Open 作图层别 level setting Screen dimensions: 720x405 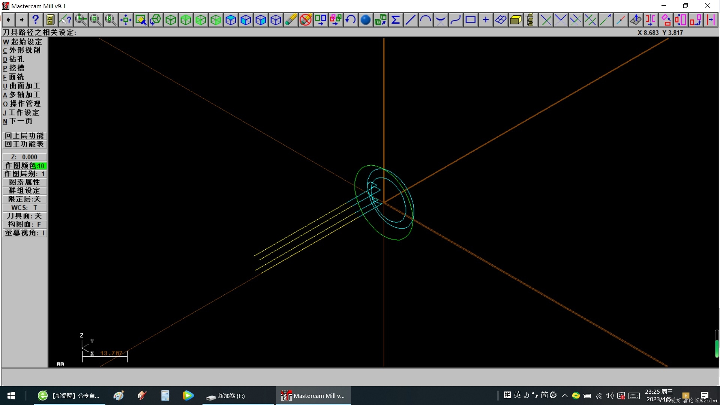pos(25,174)
